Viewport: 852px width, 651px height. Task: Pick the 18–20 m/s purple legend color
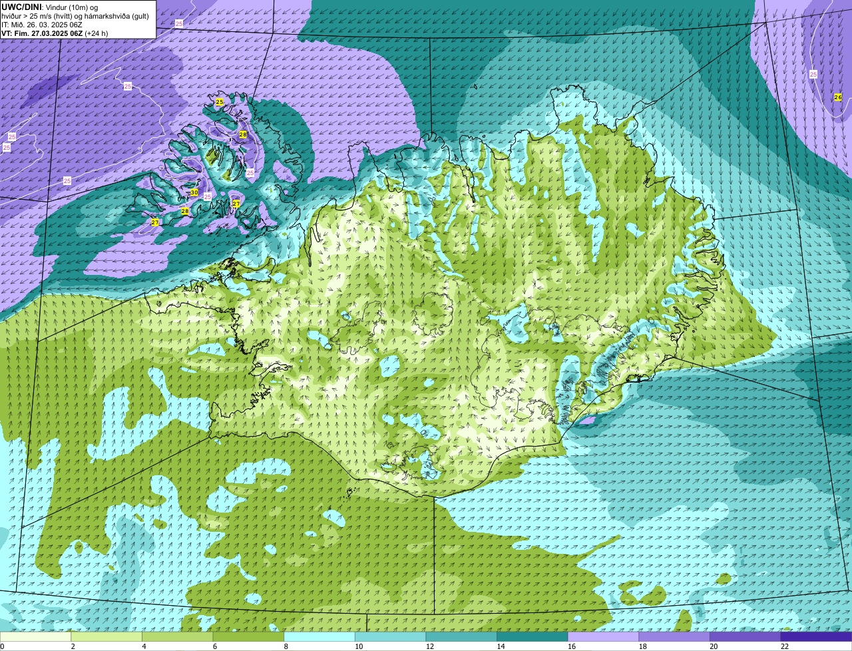click(674, 636)
